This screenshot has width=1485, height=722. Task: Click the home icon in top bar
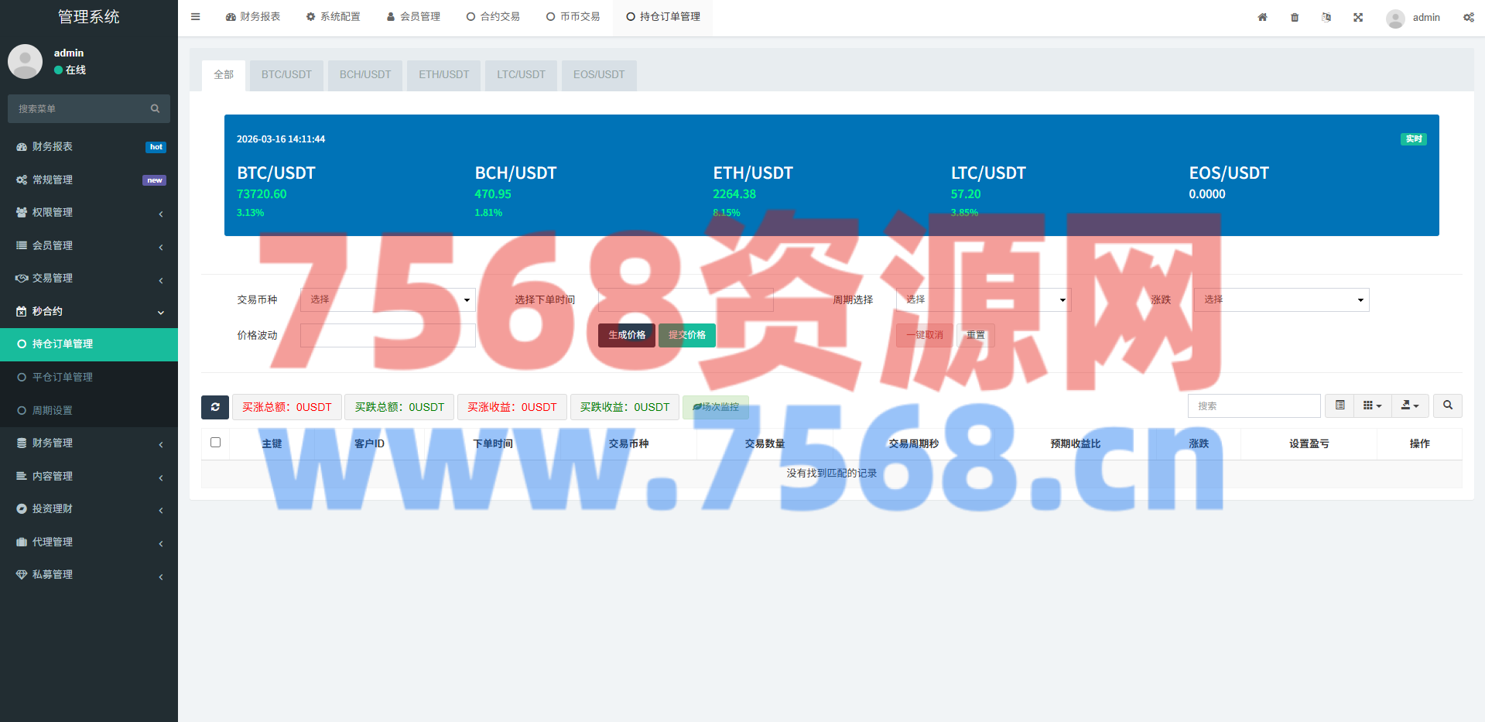point(1262,17)
